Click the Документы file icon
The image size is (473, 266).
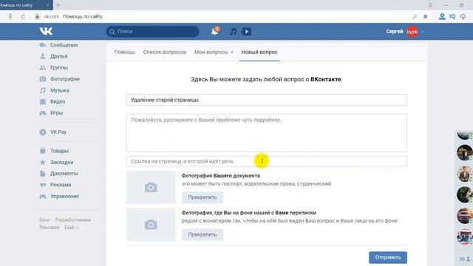point(43,174)
